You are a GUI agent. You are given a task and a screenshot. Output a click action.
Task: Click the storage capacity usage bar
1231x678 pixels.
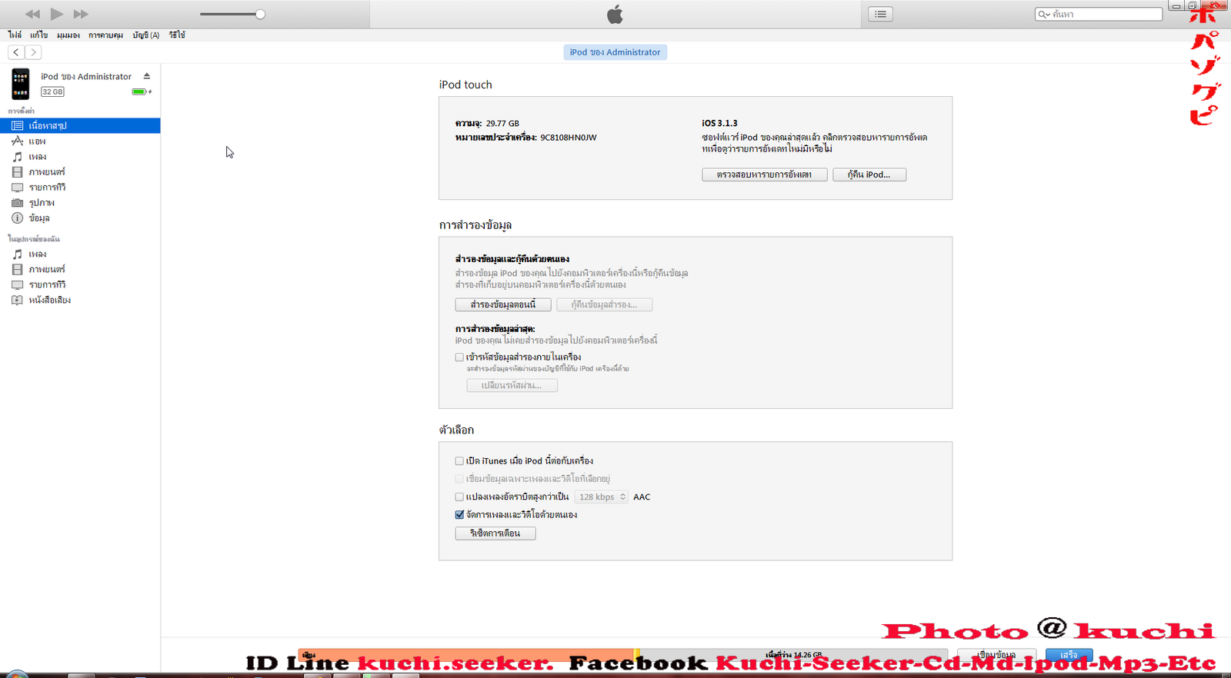[x=623, y=655]
